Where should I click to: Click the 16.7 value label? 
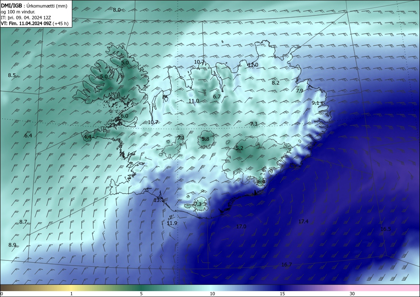(x=286, y=265)
